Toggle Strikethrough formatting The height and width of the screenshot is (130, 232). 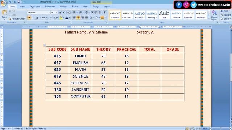click(x=43, y=18)
